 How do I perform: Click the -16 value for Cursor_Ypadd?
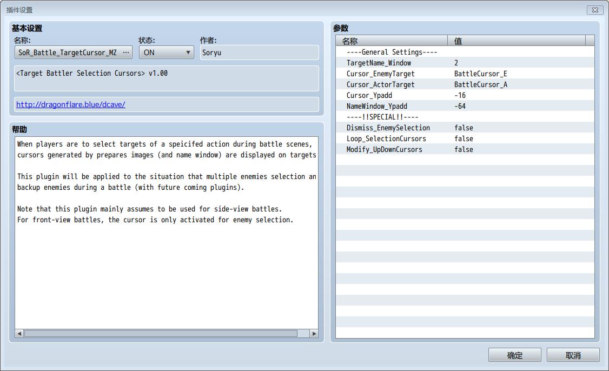460,96
